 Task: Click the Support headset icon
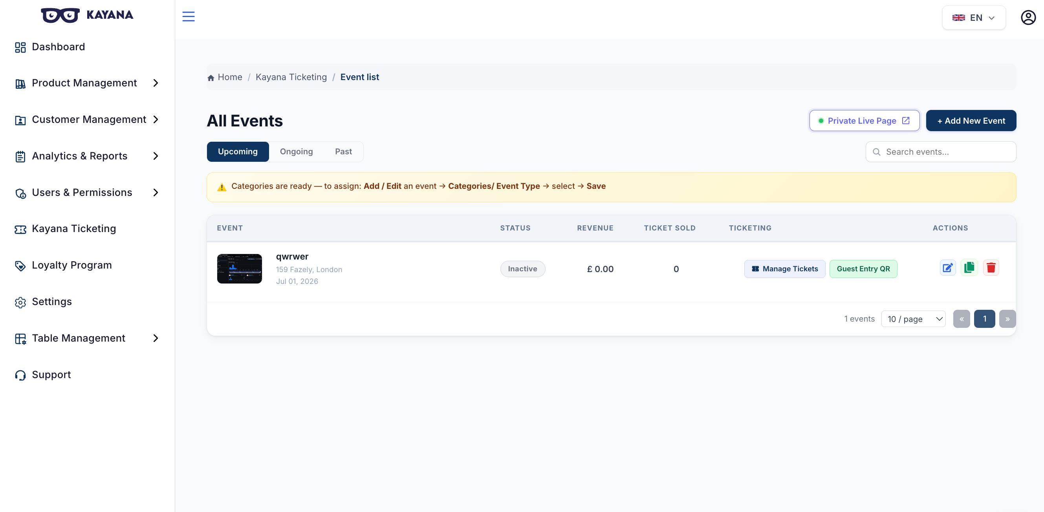pos(20,375)
